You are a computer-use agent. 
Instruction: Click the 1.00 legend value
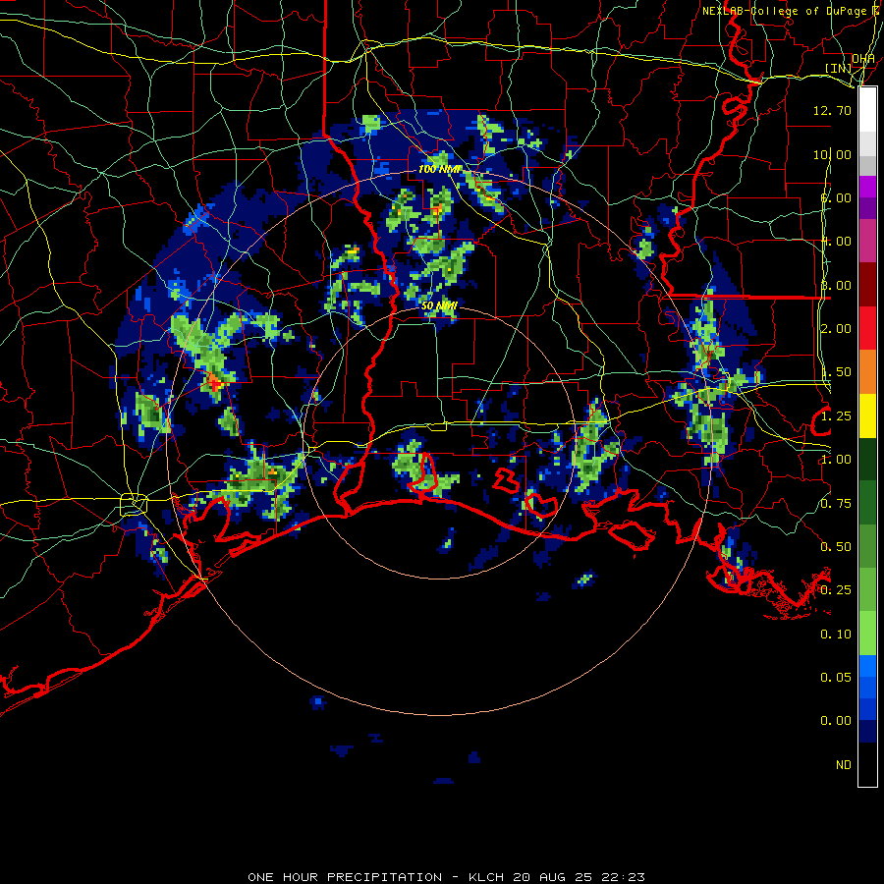point(836,460)
